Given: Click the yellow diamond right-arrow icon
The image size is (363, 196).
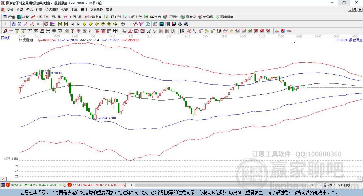Looking at the screenshot, I should [x=90, y=24].
